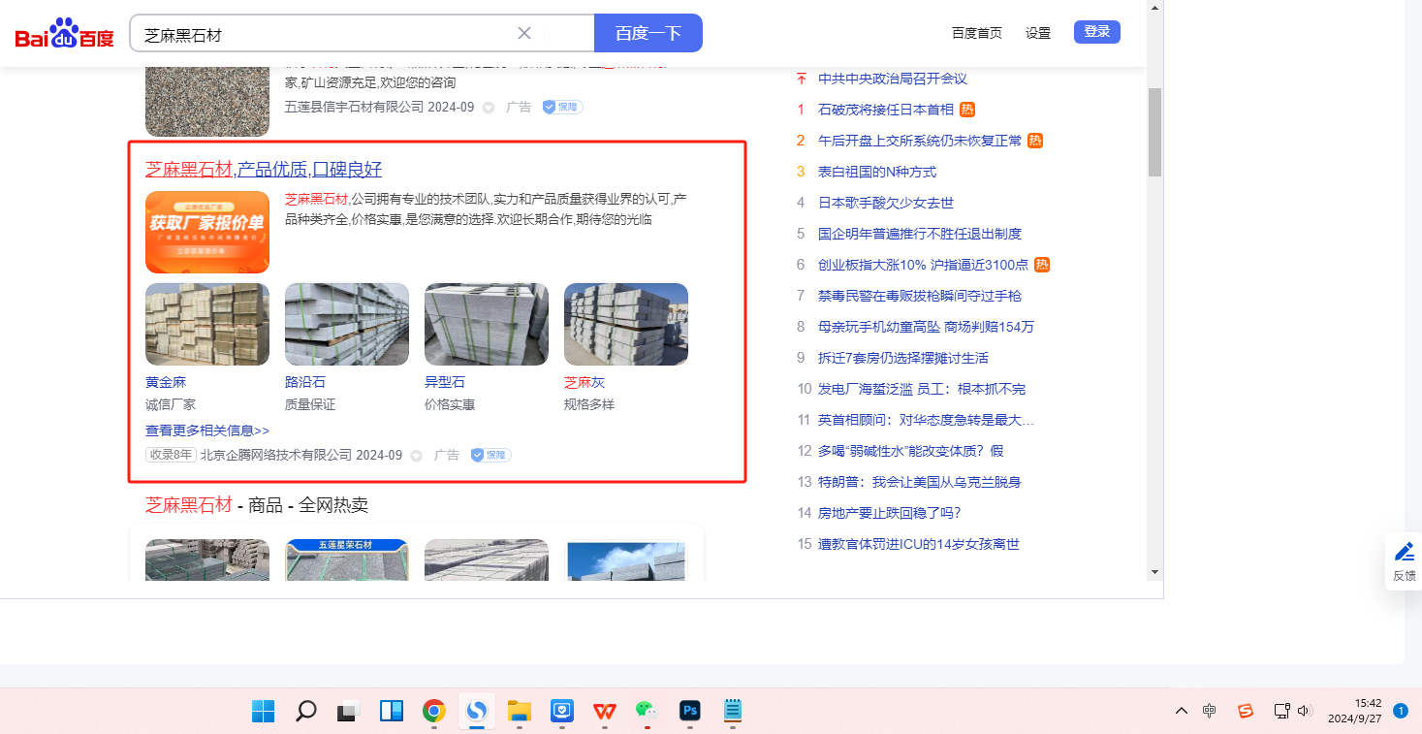Open network settings from the tray
The image size is (1422, 734).
pos(1281,711)
